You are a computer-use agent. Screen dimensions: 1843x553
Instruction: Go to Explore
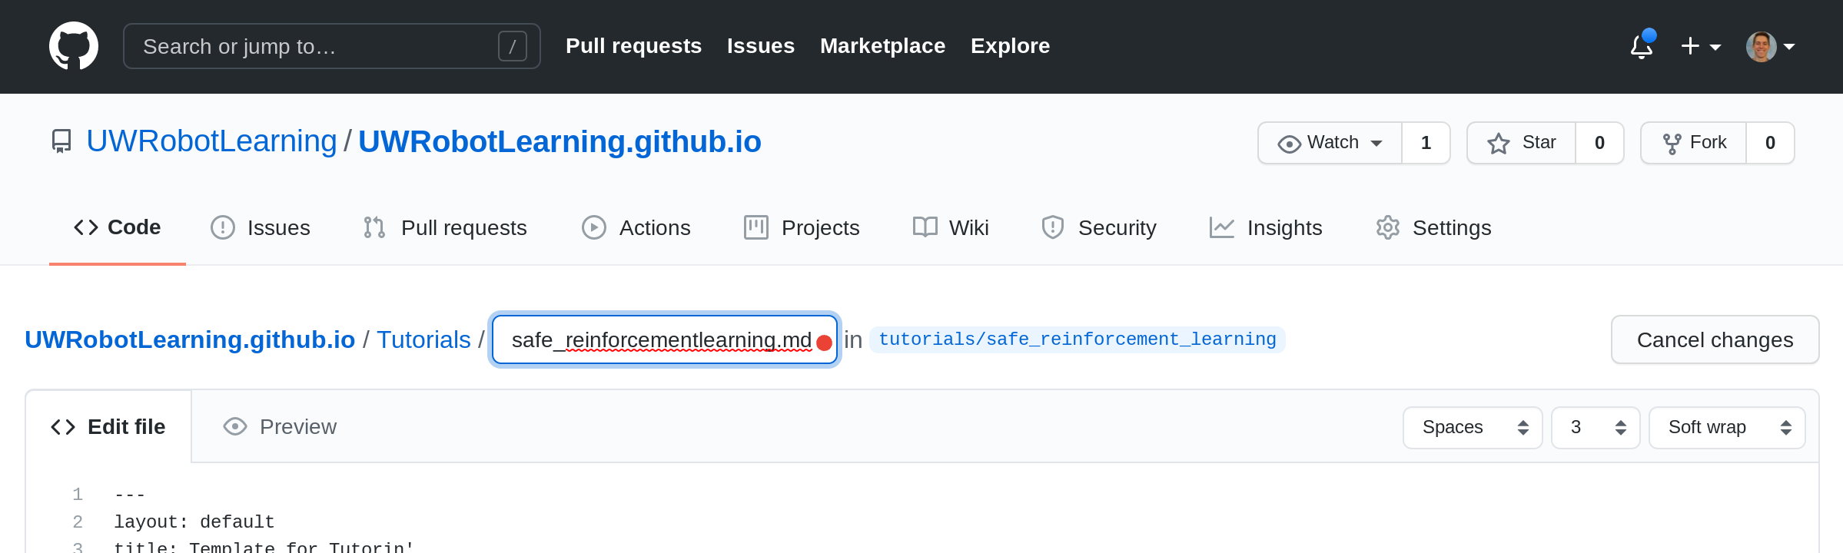1010,46
